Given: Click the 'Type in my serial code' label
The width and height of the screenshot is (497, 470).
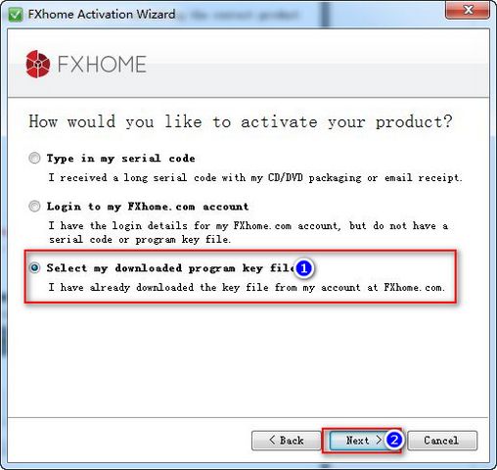Looking at the screenshot, I should tap(120, 159).
